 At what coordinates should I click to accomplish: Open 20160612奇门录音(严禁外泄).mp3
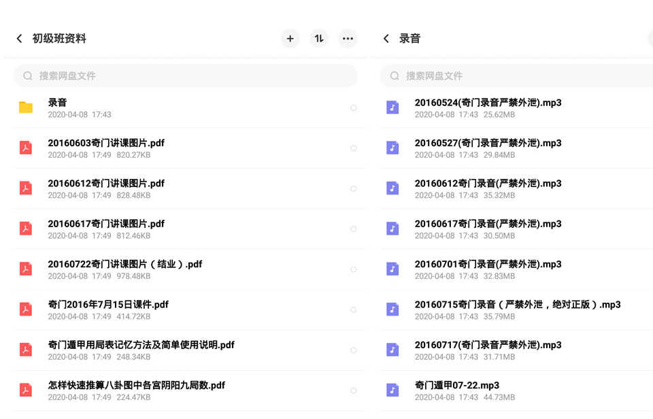[488, 183]
